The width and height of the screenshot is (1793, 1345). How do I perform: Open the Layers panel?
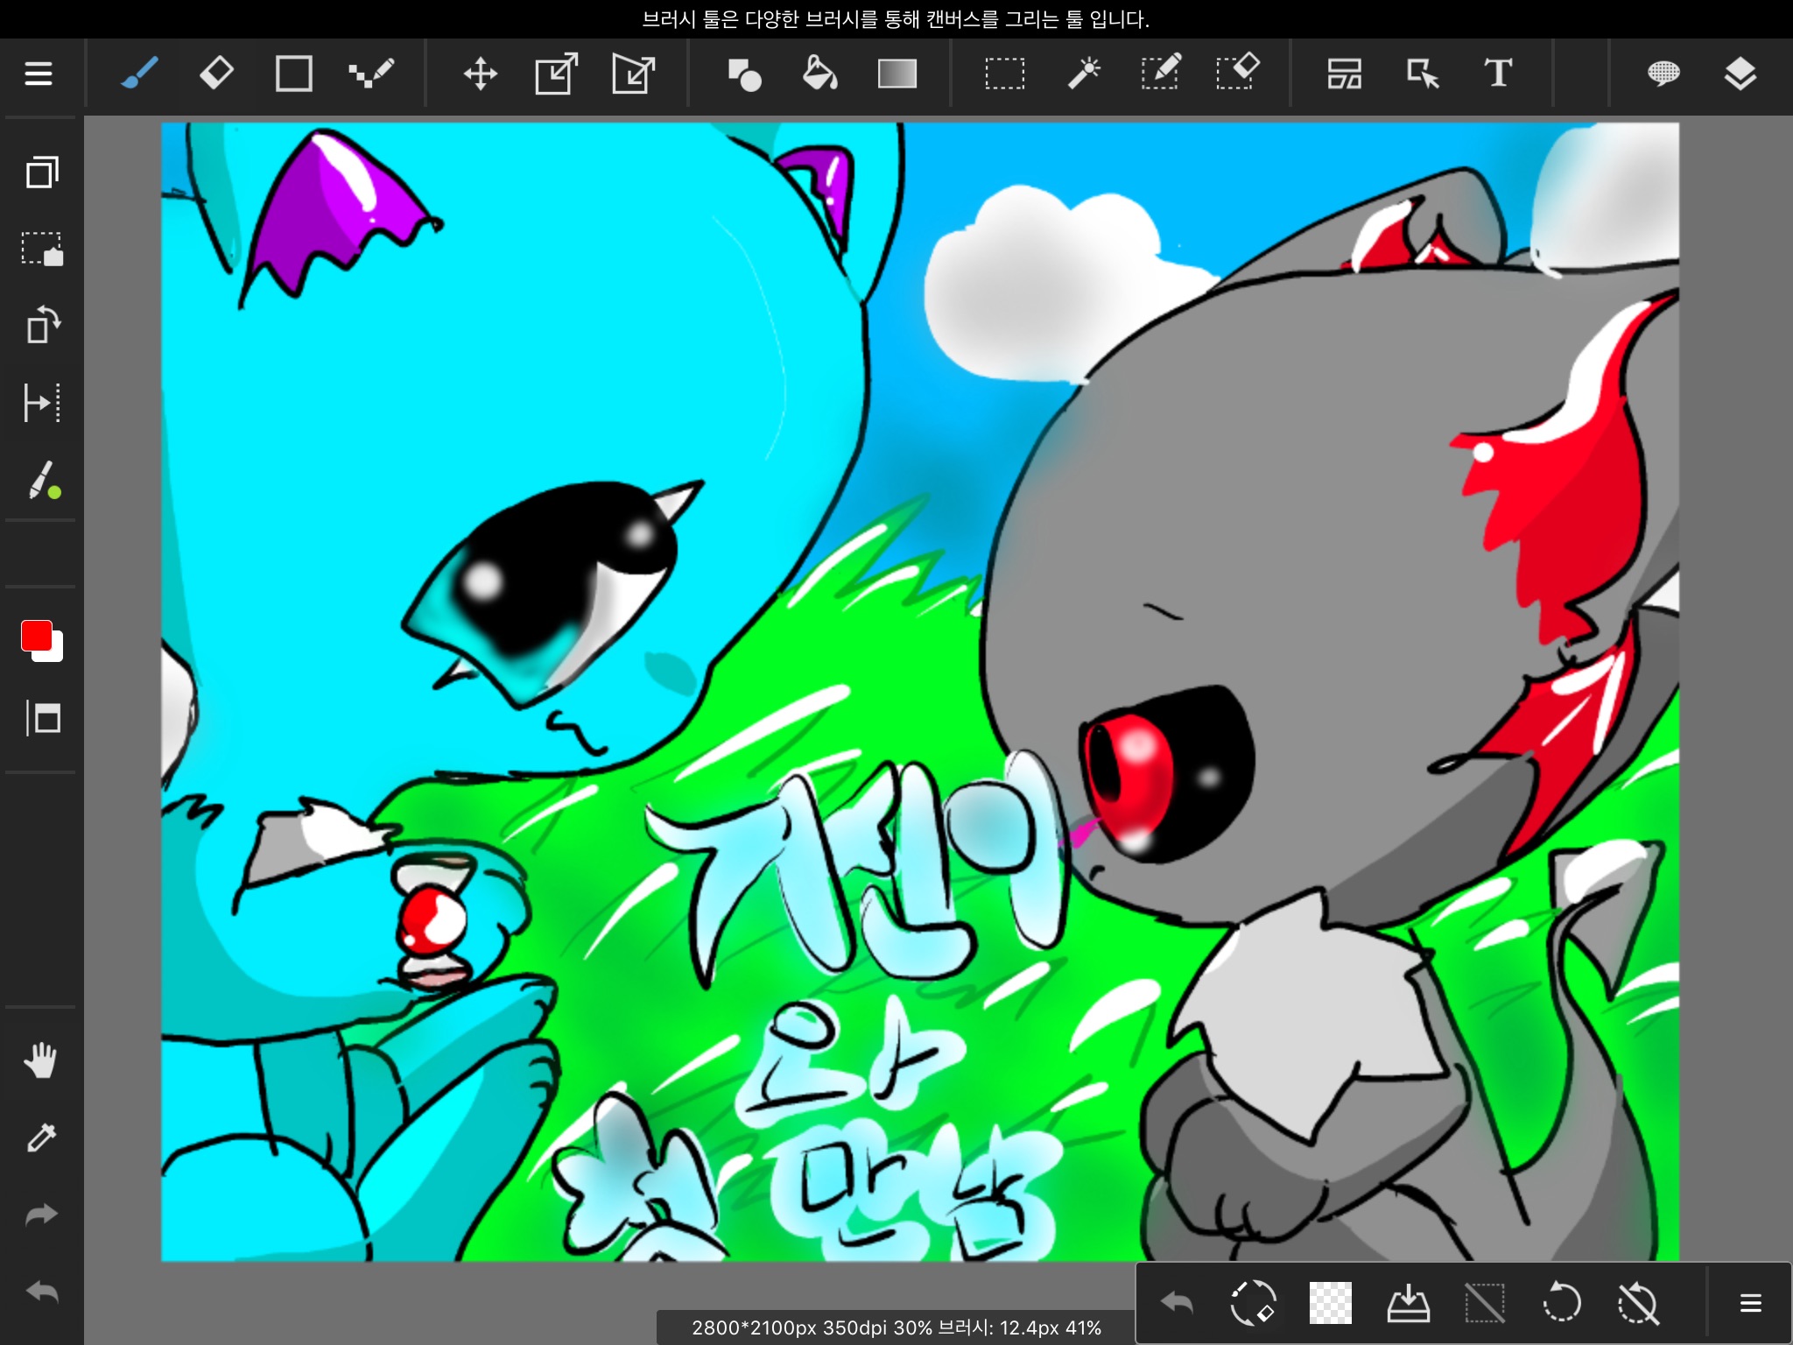1740,74
